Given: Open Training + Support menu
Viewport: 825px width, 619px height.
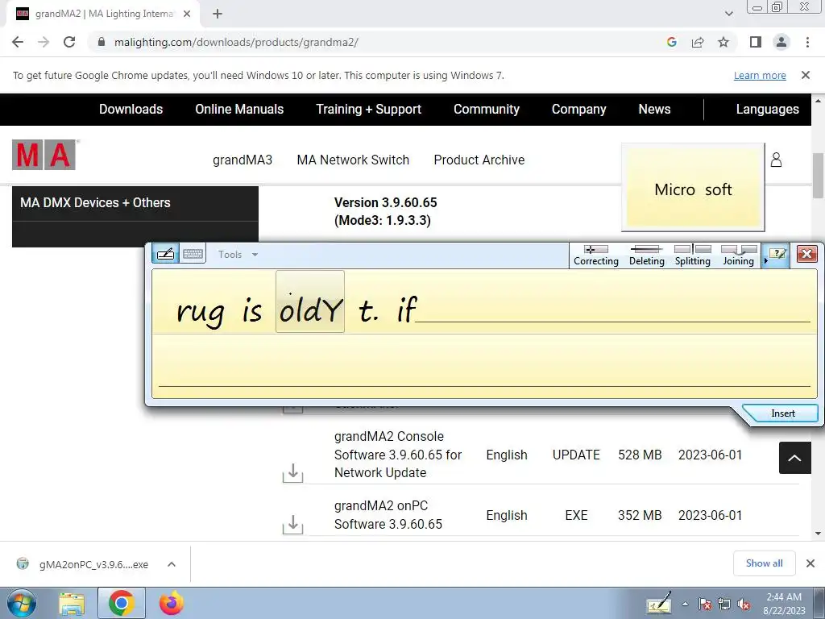Looking at the screenshot, I should [368, 109].
